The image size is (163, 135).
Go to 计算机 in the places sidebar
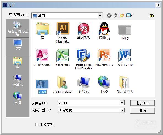[x=18, y=80]
